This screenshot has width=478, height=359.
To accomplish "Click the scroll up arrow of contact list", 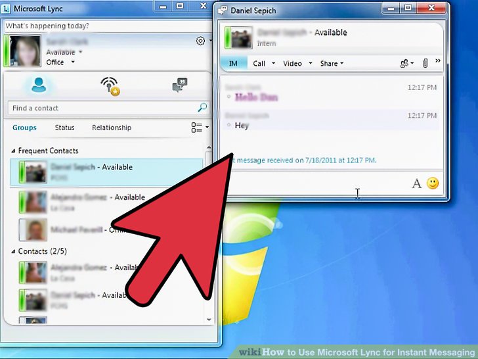I will [x=209, y=147].
